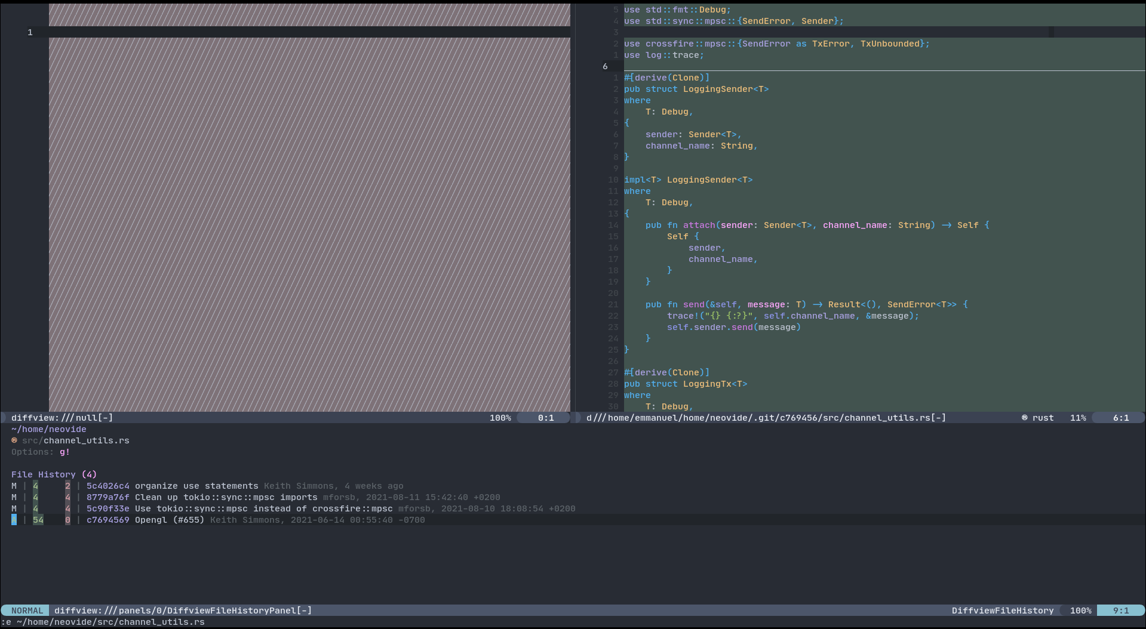Click the M change marker on commit 5c4026c4
This screenshot has height=629, width=1146.
tap(14, 486)
